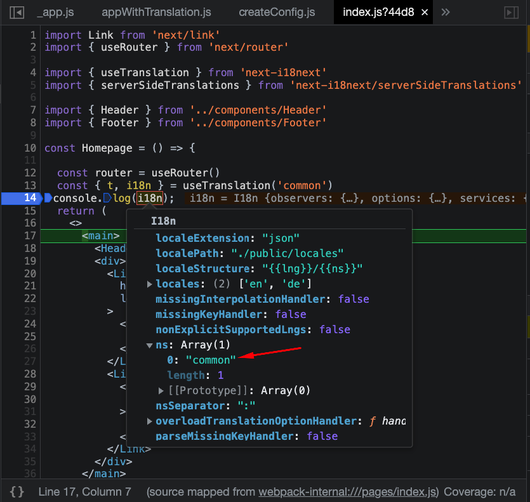Click the parseMissingKeyHandler property
The height and width of the screenshot is (502, 530).
[225, 437]
